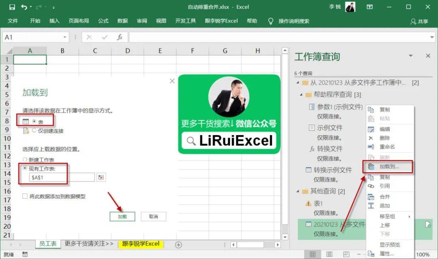The height and width of the screenshot is (259, 438).
Task: Click the range picker icon beside $A$1
Action: [x=101, y=177]
